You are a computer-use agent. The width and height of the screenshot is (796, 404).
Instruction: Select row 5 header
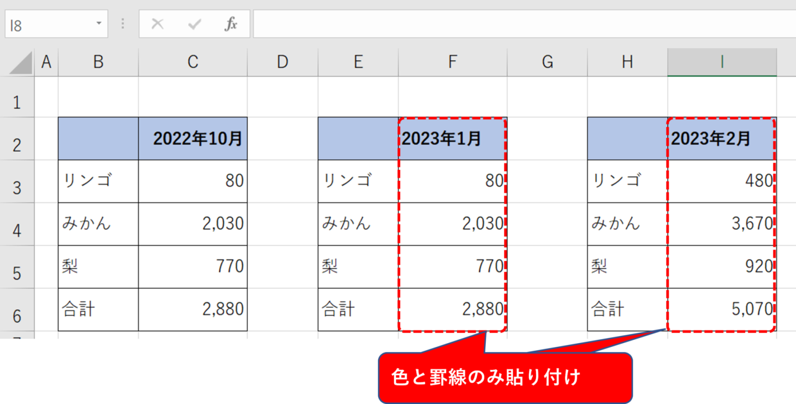click(17, 267)
